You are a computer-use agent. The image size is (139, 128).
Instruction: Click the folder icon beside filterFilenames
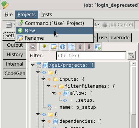61,86
